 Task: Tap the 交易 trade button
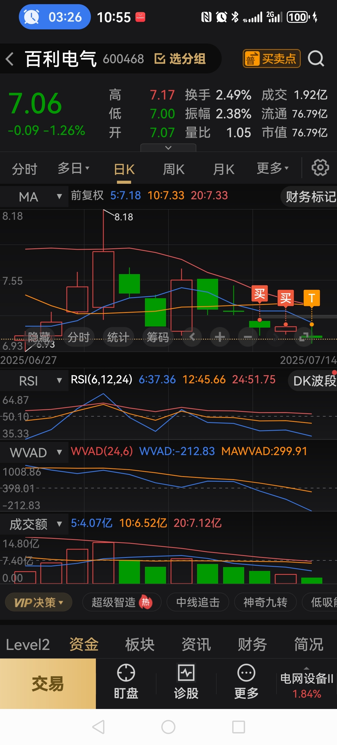pyautogui.click(x=48, y=684)
